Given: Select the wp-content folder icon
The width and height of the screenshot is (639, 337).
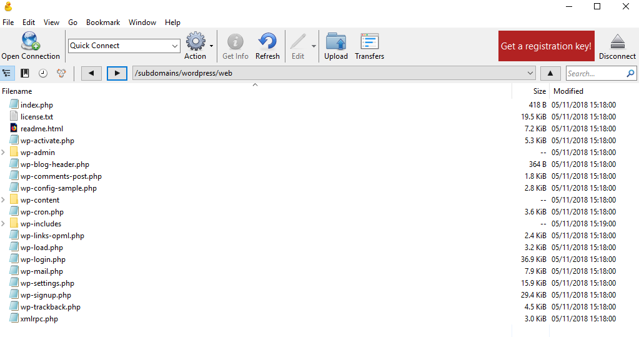Looking at the screenshot, I should point(14,199).
